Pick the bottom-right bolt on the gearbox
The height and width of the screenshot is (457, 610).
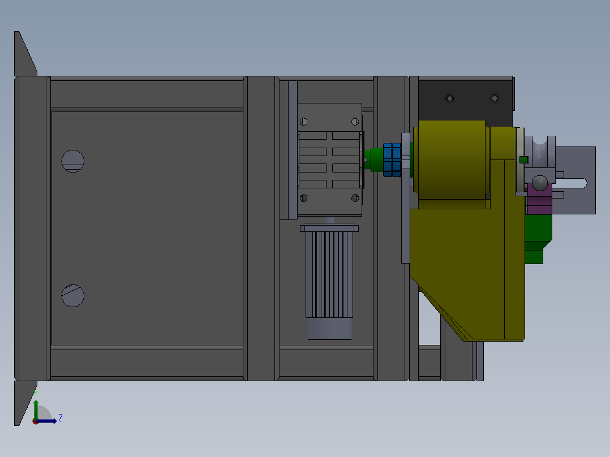click(x=355, y=198)
